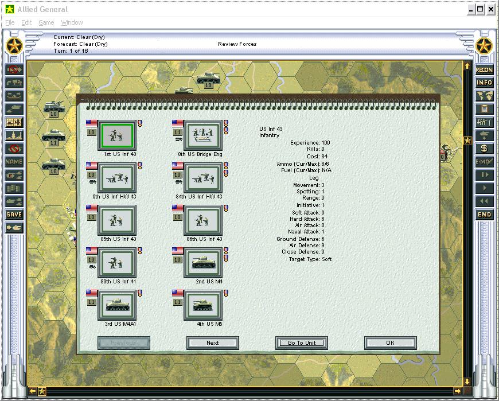Click the END turn button

(484, 215)
